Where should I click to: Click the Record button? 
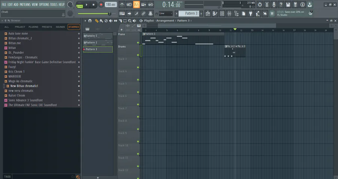pyautogui.click(x=101, y=5)
